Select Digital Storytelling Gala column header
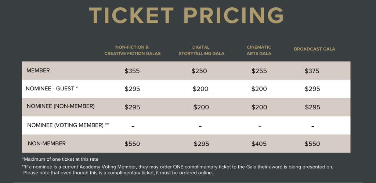376x183 pixels. click(x=201, y=51)
